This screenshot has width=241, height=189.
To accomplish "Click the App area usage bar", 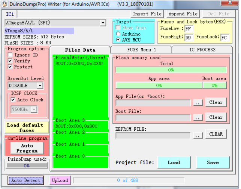I will pyautogui.click(x=159, y=85).
